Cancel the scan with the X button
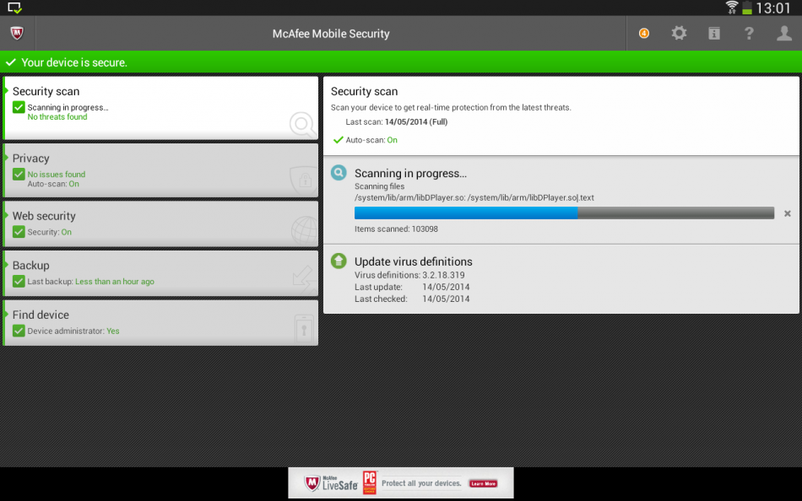802x501 pixels. 787,213
